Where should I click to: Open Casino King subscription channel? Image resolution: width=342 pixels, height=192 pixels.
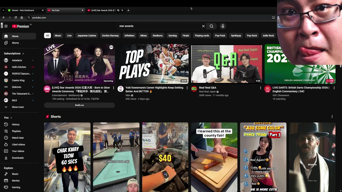19,80
